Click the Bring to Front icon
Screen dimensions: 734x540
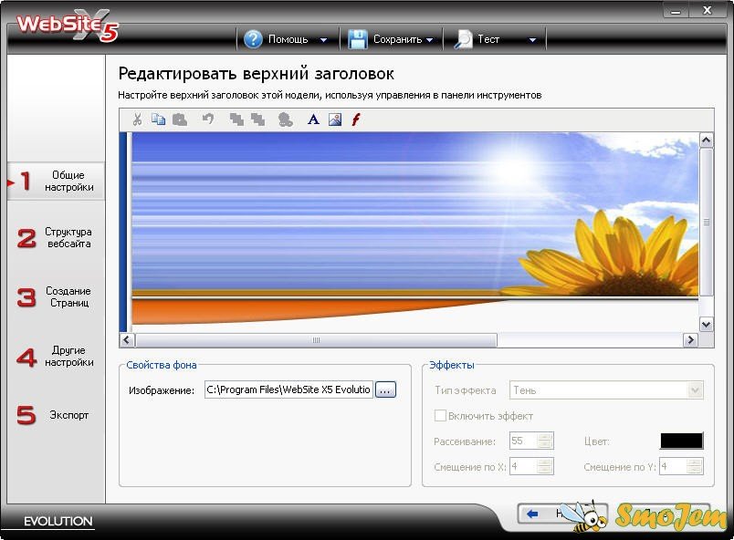tap(236, 119)
